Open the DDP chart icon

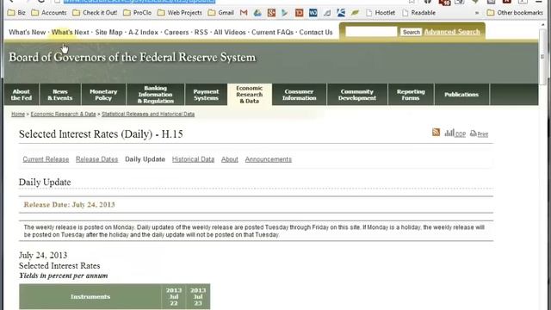pos(455,133)
